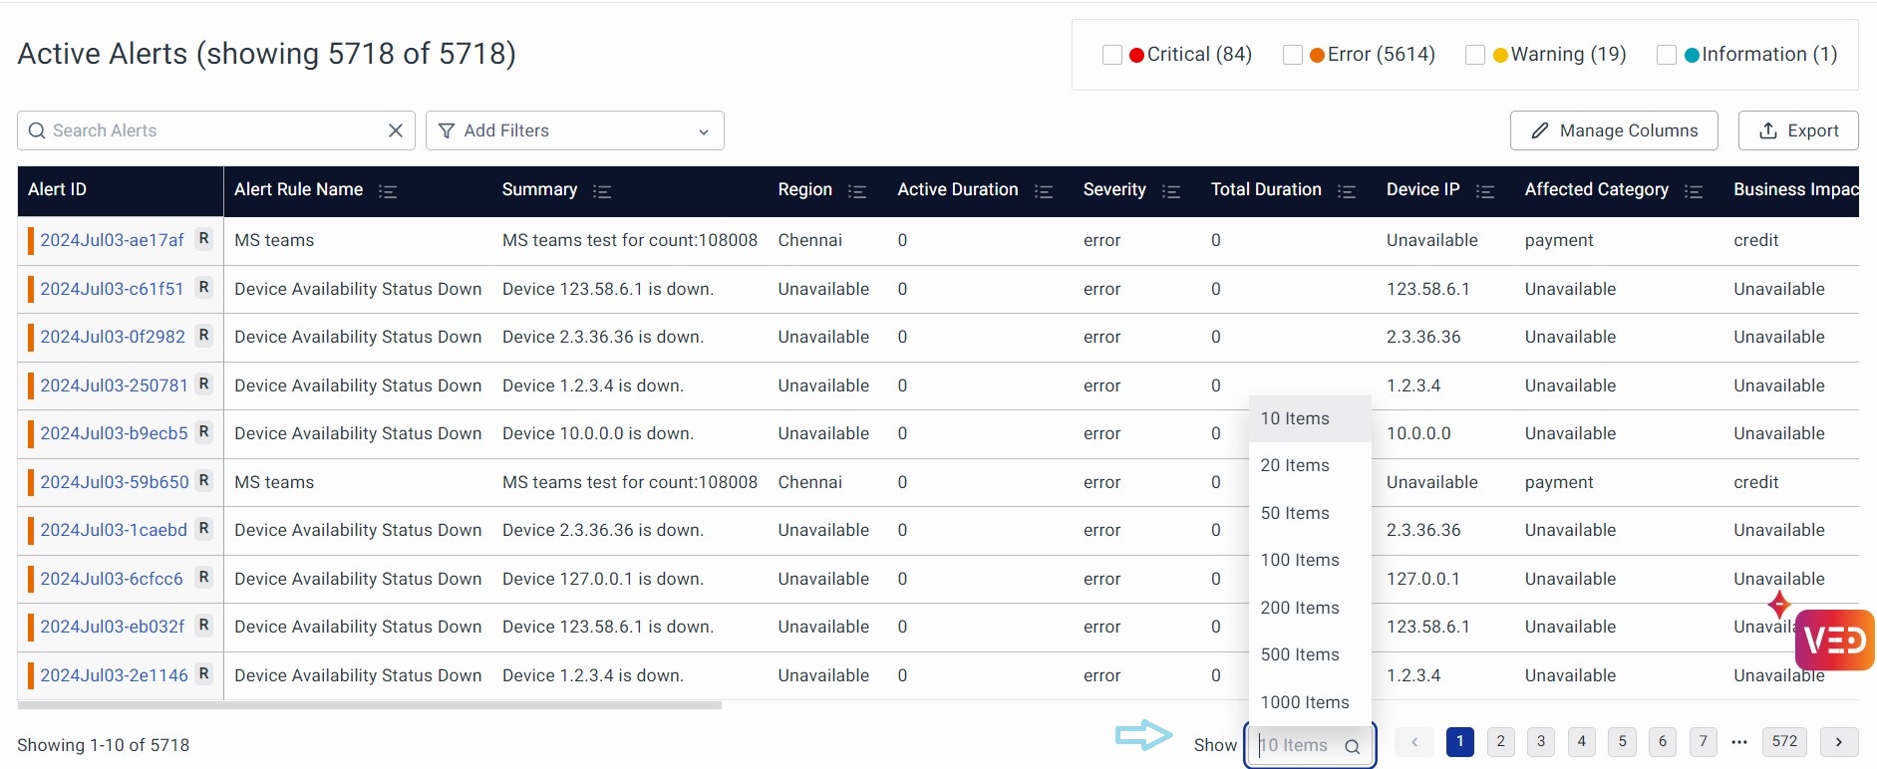The width and height of the screenshot is (1877, 769).
Task: Open the Severity column filter icon
Action: point(1170,191)
